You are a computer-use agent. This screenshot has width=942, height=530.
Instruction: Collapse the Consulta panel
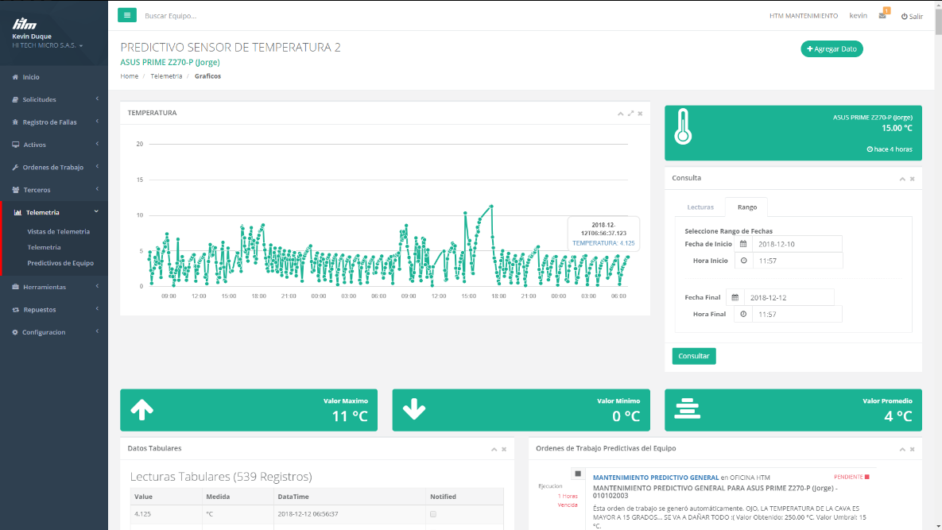coord(902,179)
